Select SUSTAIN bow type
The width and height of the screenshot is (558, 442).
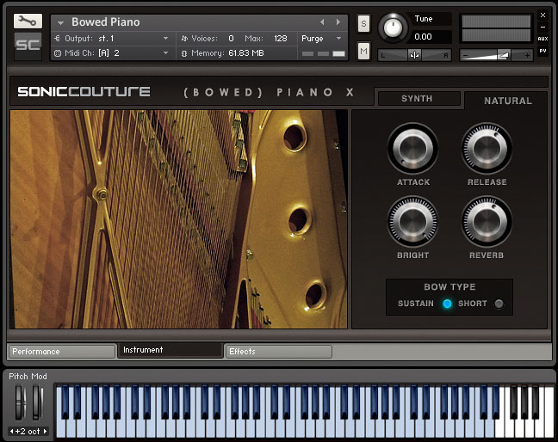[x=447, y=304]
